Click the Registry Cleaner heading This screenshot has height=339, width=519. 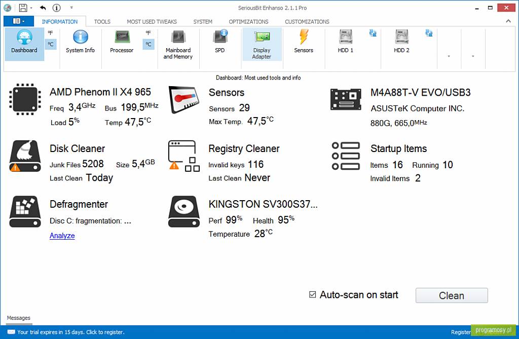pyautogui.click(x=244, y=148)
